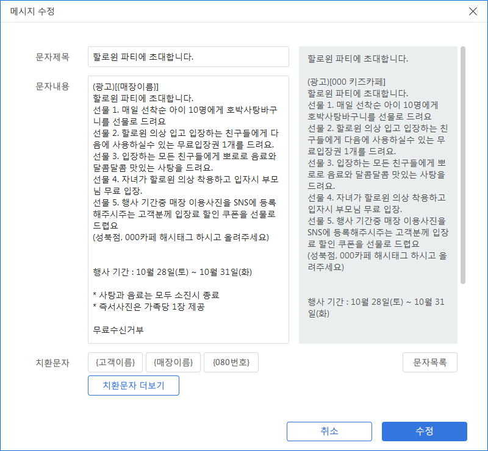Click the preview panel scrollbar
488x451 pixels.
(x=463, y=165)
